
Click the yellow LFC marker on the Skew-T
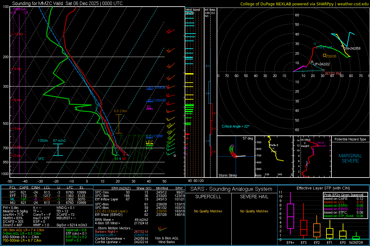pyautogui.click(x=150, y=143)
